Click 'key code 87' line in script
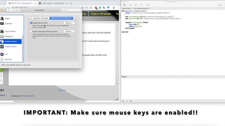 point(134,24)
